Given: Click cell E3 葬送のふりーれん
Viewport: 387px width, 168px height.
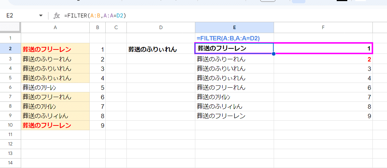Looking at the screenshot, I should pos(234,59).
